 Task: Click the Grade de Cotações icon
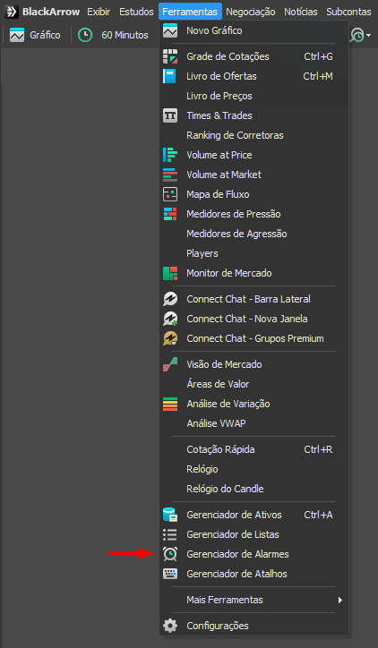(x=170, y=56)
